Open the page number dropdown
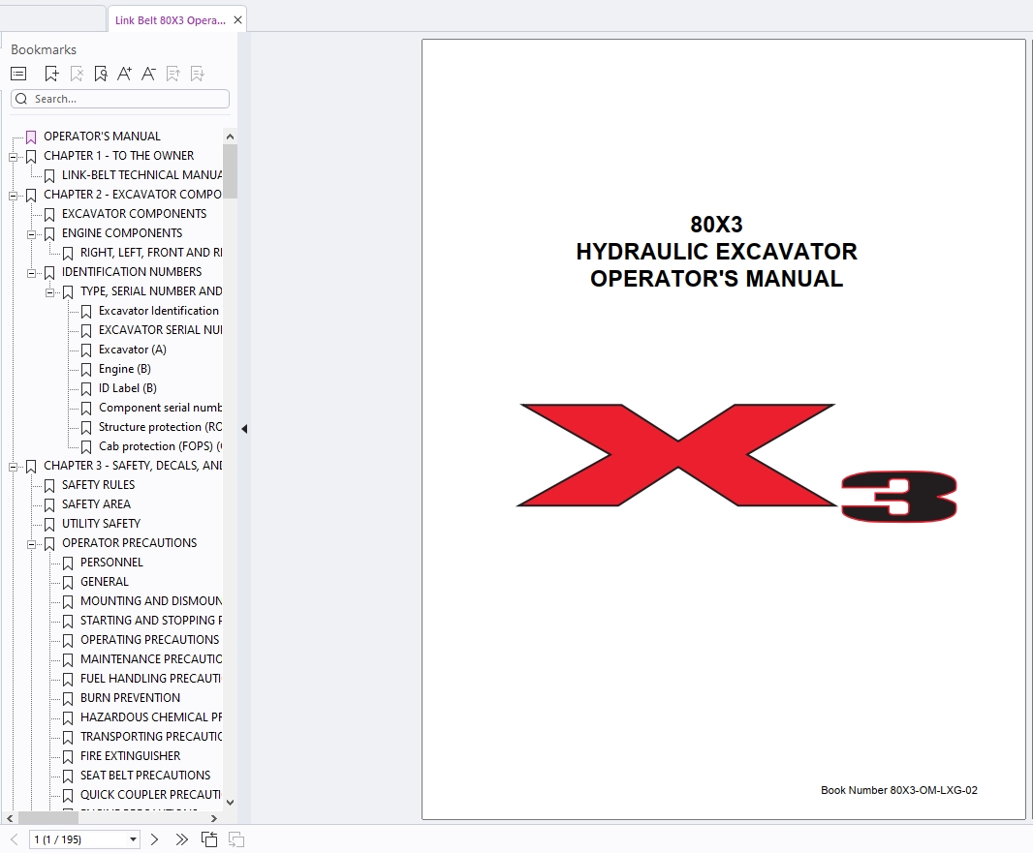 [133, 839]
